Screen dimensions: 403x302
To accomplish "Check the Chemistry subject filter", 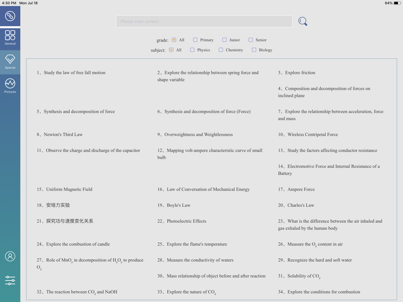I will pos(221,50).
